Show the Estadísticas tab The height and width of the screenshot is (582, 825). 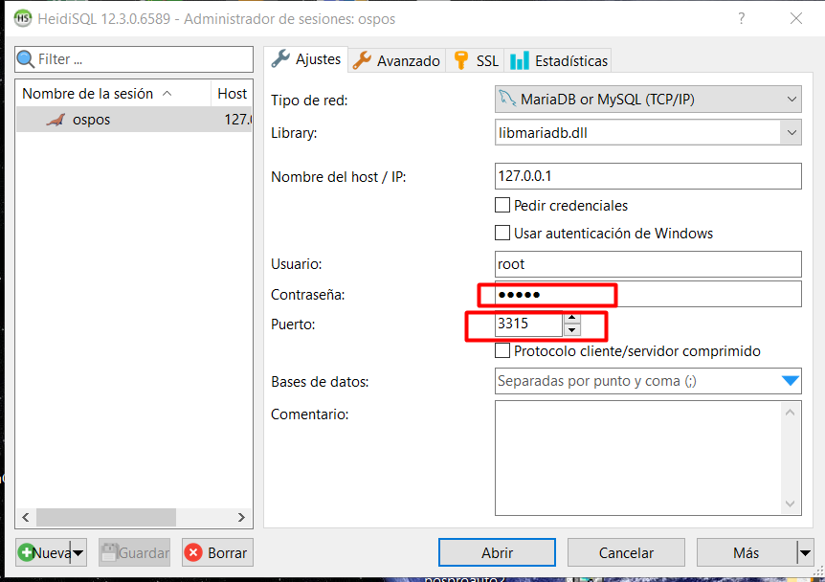[x=559, y=60]
